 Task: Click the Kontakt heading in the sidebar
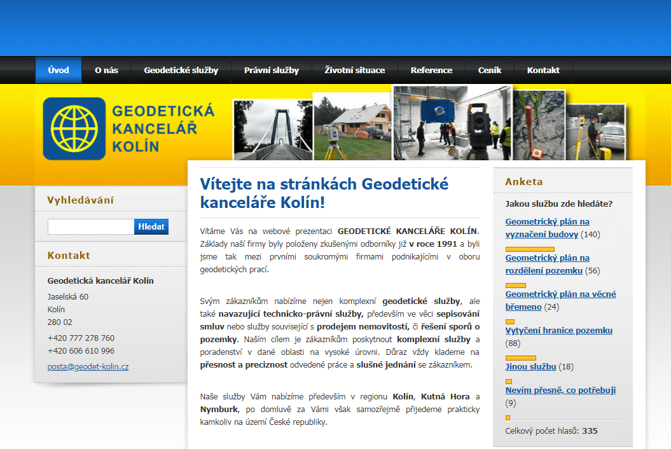69,256
